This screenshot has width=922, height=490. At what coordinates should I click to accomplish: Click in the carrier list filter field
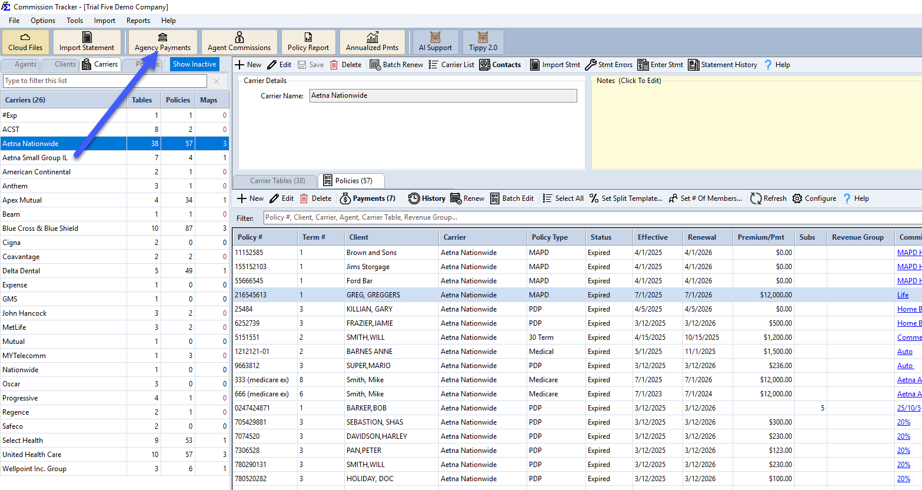[x=105, y=81]
